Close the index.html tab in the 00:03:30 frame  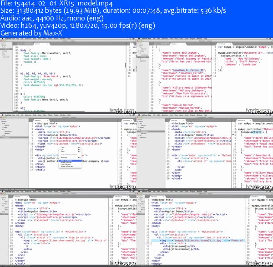[x=47, y=120]
